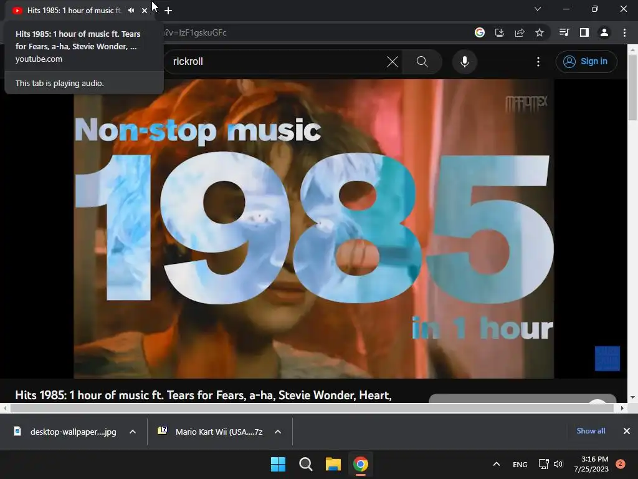Expand options for Mario Kart Wii download
Viewport: 638px width, 479px height.
click(x=278, y=432)
